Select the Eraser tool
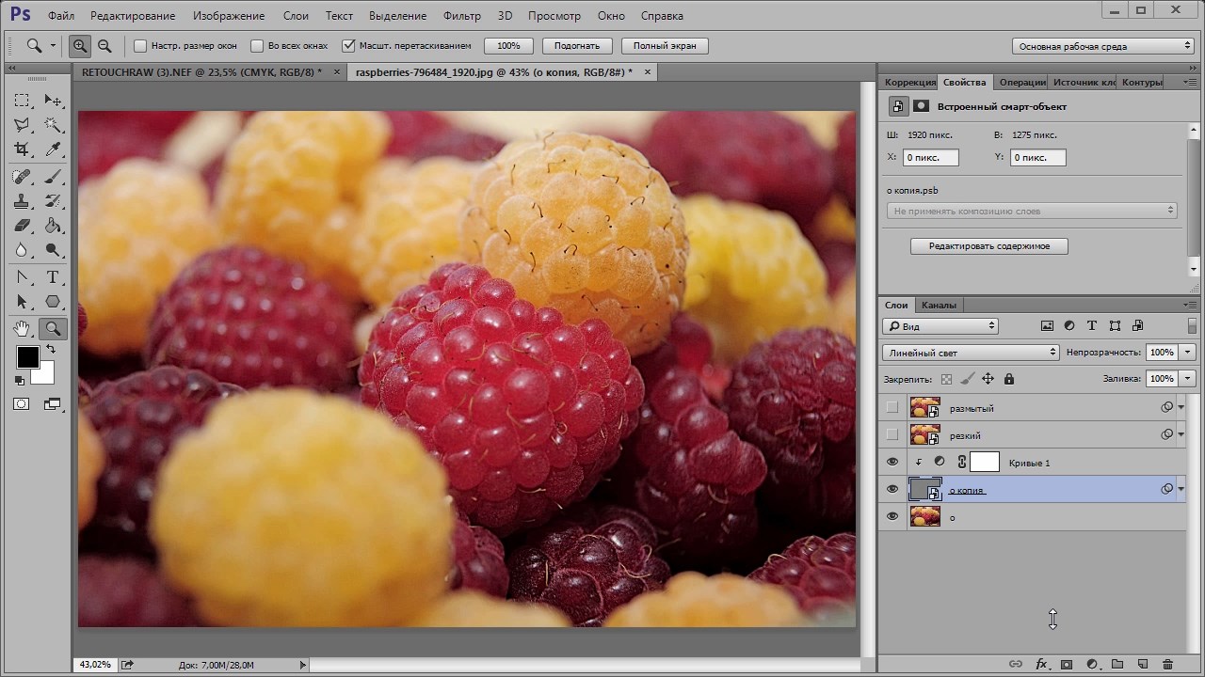The width and height of the screenshot is (1205, 677). (23, 226)
